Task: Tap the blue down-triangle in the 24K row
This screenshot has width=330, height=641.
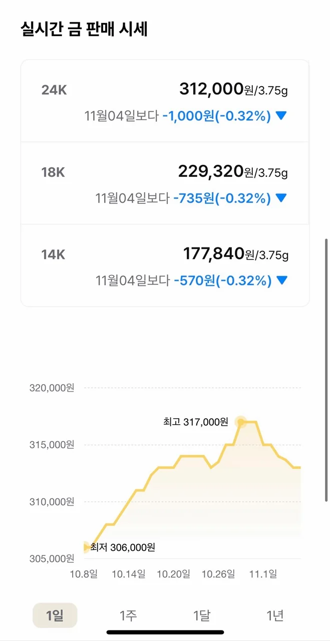Action: pyautogui.click(x=281, y=116)
